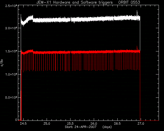Click the plot title JEM-X1 Hardware and Software triggers
The image size is (164, 131).
pyautogui.click(x=75, y=2)
